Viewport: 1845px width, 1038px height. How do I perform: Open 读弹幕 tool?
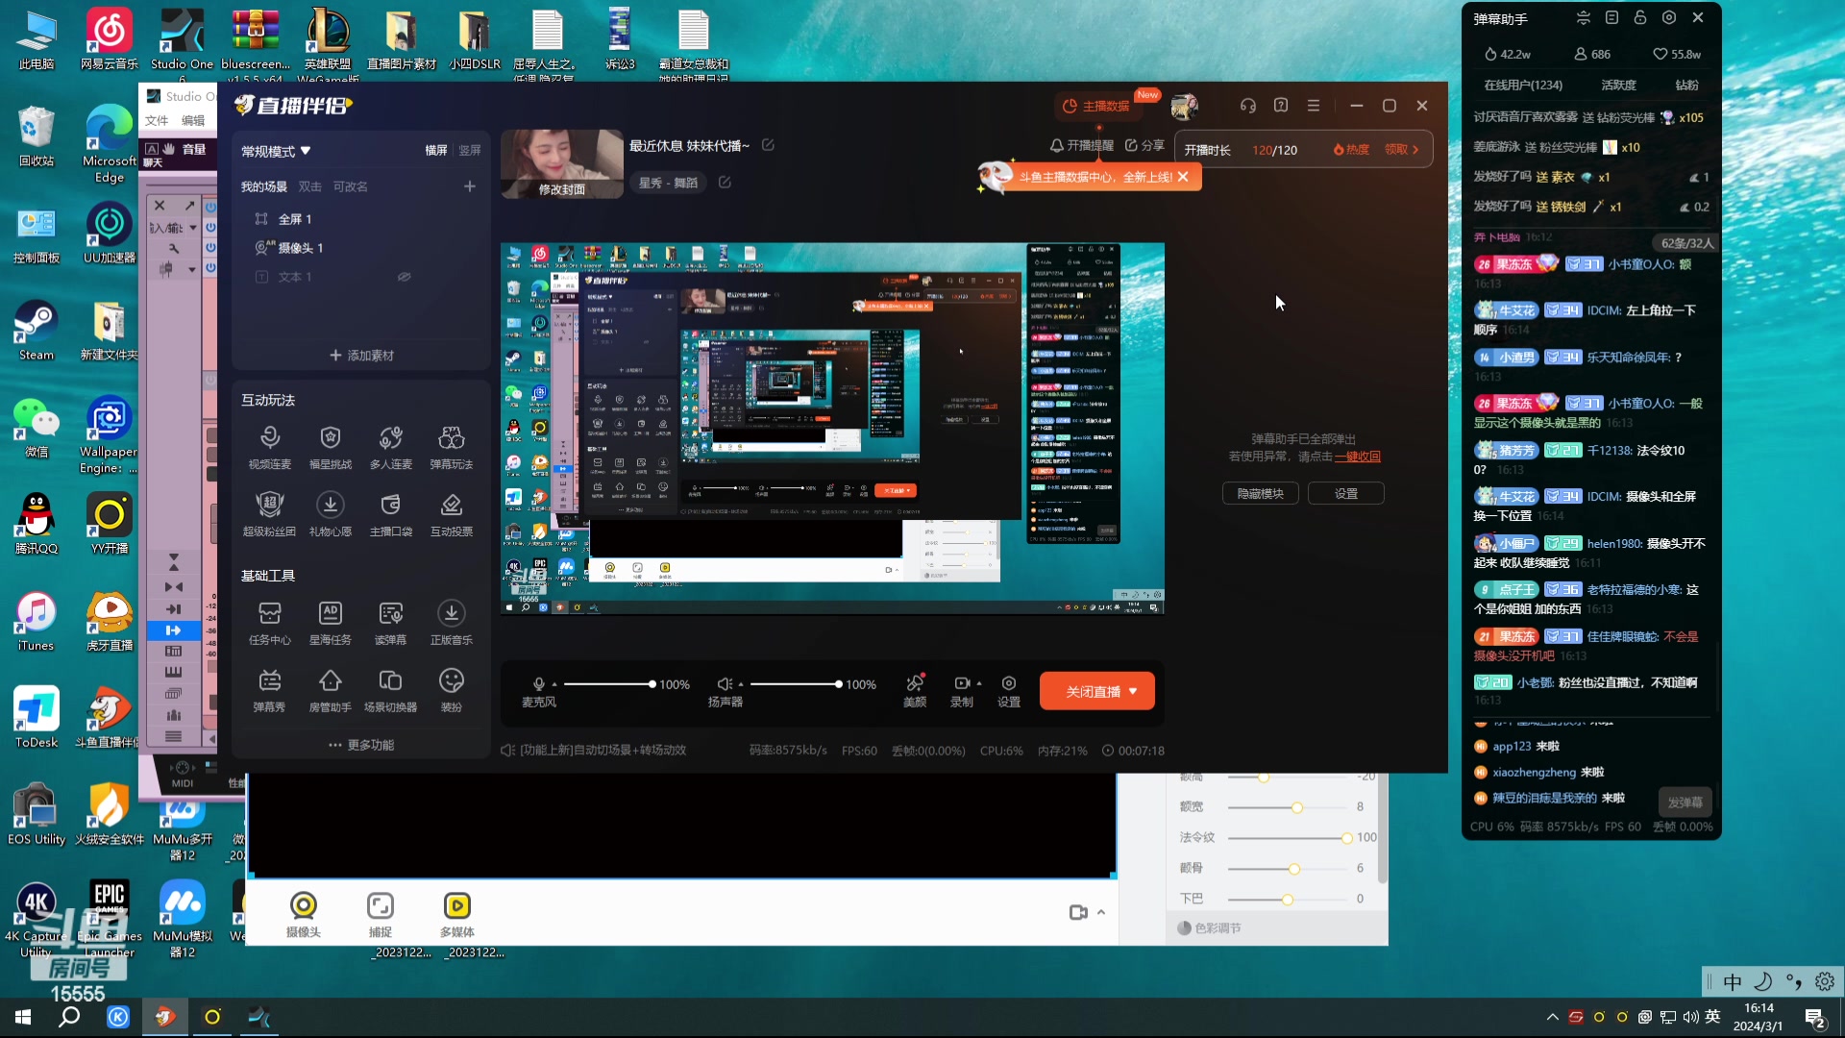coord(390,623)
